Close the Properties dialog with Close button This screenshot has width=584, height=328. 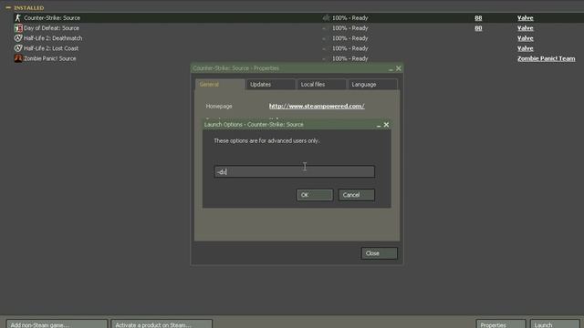coord(380,253)
